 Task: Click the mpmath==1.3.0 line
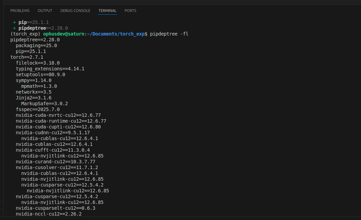click(x=39, y=86)
